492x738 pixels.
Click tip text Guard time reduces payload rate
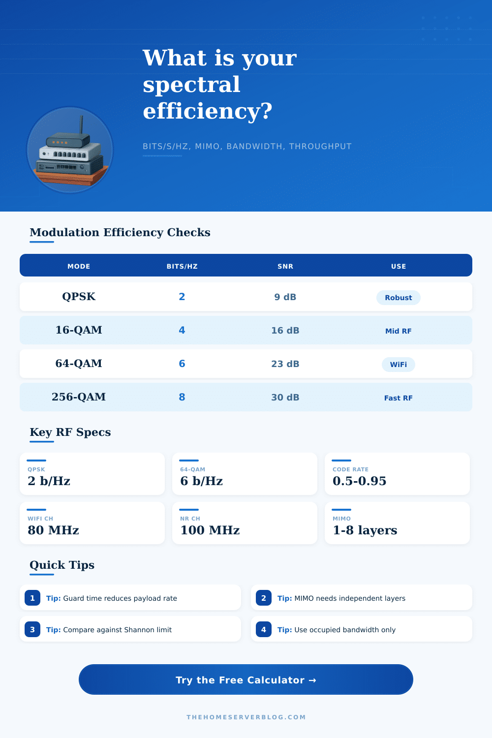click(120, 598)
